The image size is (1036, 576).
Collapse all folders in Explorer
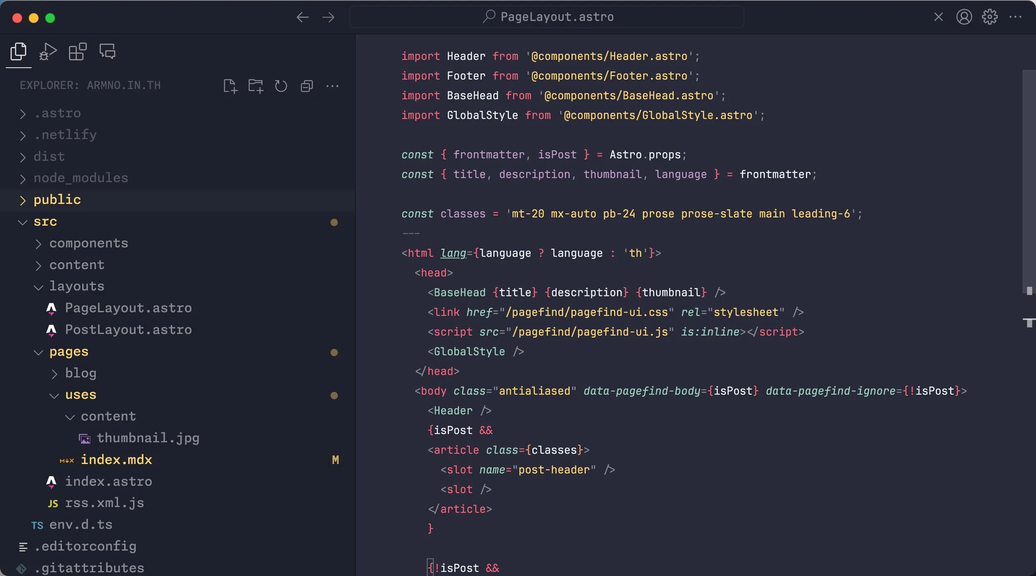pyautogui.click(x=307, y=86)
